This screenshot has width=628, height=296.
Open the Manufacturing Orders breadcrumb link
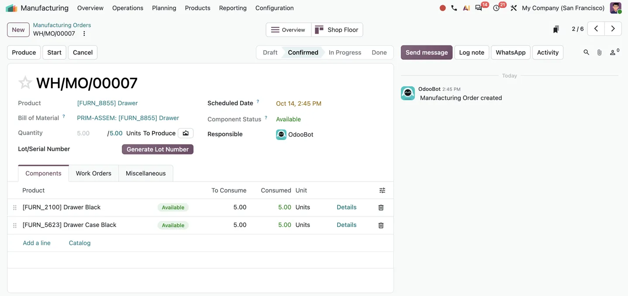click(62, 25)
